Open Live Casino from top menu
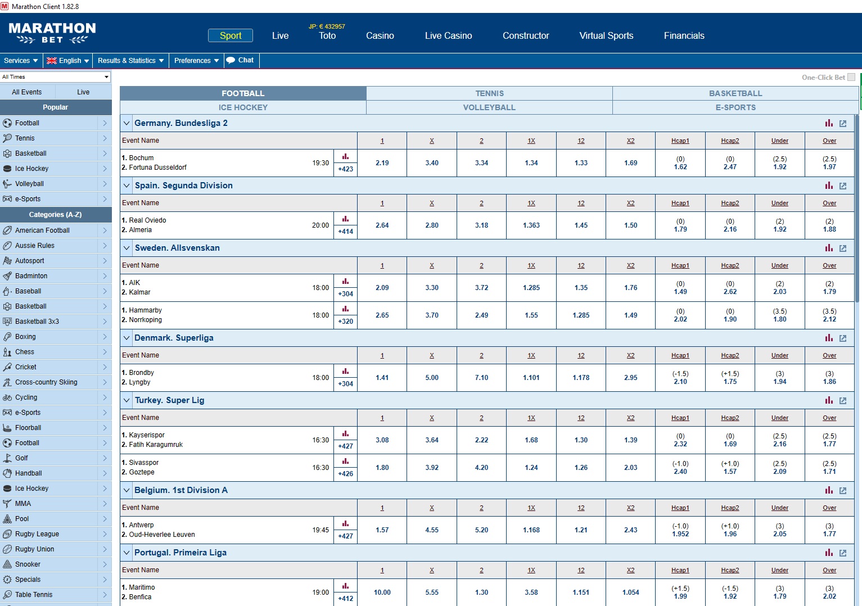The image size is (862, 606). [448, 35]
